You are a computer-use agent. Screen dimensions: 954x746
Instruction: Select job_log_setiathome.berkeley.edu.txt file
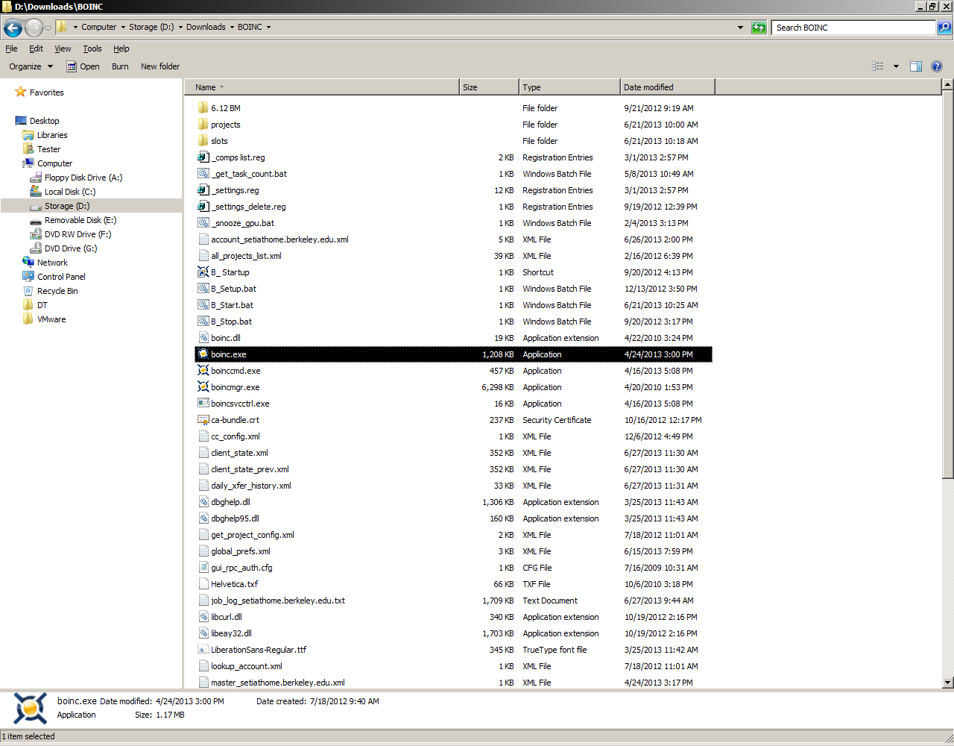[x=453, y=601]
